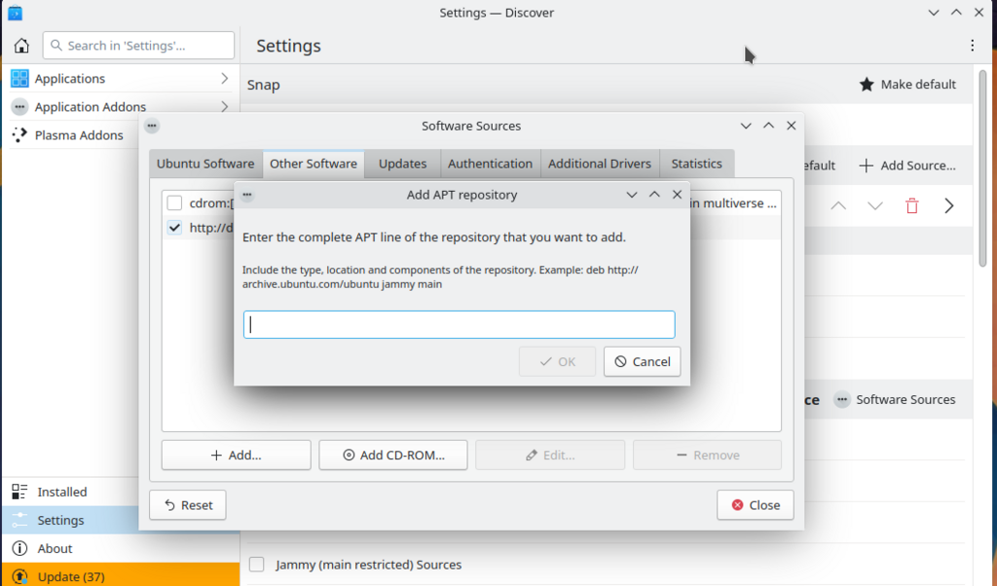Screen dimensions: 997x586
Task: Enable Jammy (main restricted) Sources checkbox
Action: pos(257,565)
